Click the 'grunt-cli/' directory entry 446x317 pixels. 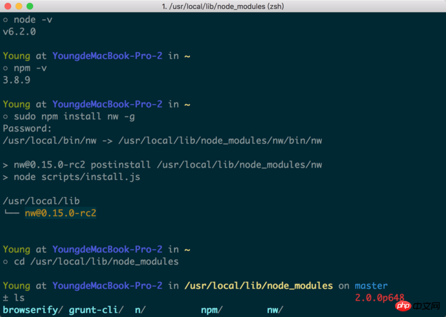click(x=96, y=310)
